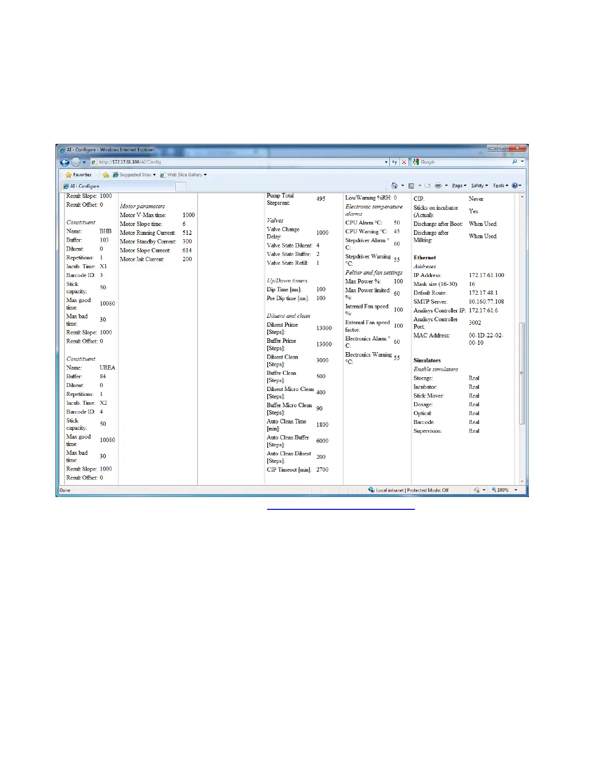The height and width of the screenshot is (778, 601).
Task: Open the Page menu
Action: [459, 186]
